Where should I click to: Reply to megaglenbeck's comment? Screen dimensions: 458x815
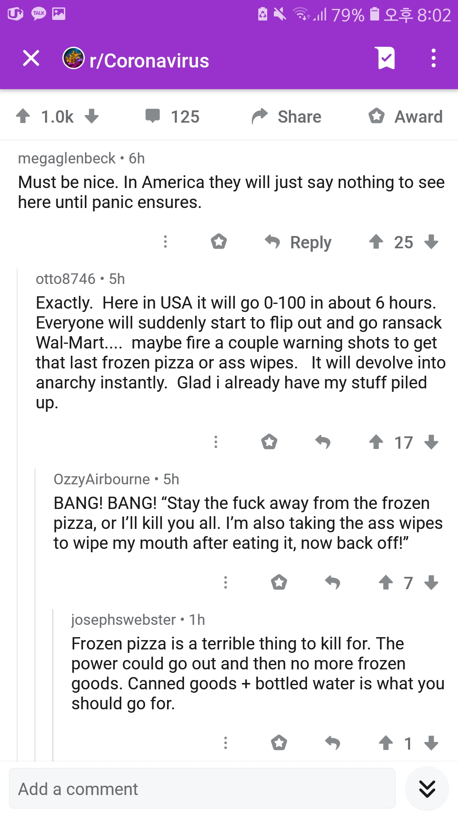(298, 242)
